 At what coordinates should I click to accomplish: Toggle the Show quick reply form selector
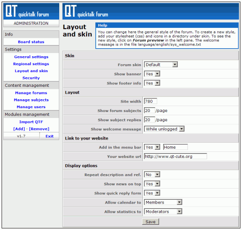(x=152, y=193)
